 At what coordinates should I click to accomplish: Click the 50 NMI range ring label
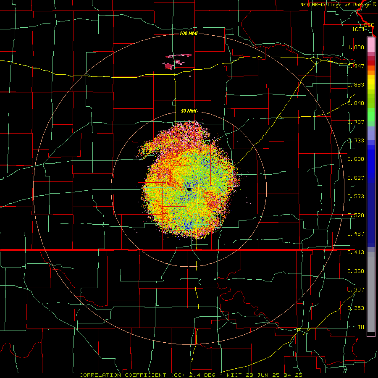(189, 111)
